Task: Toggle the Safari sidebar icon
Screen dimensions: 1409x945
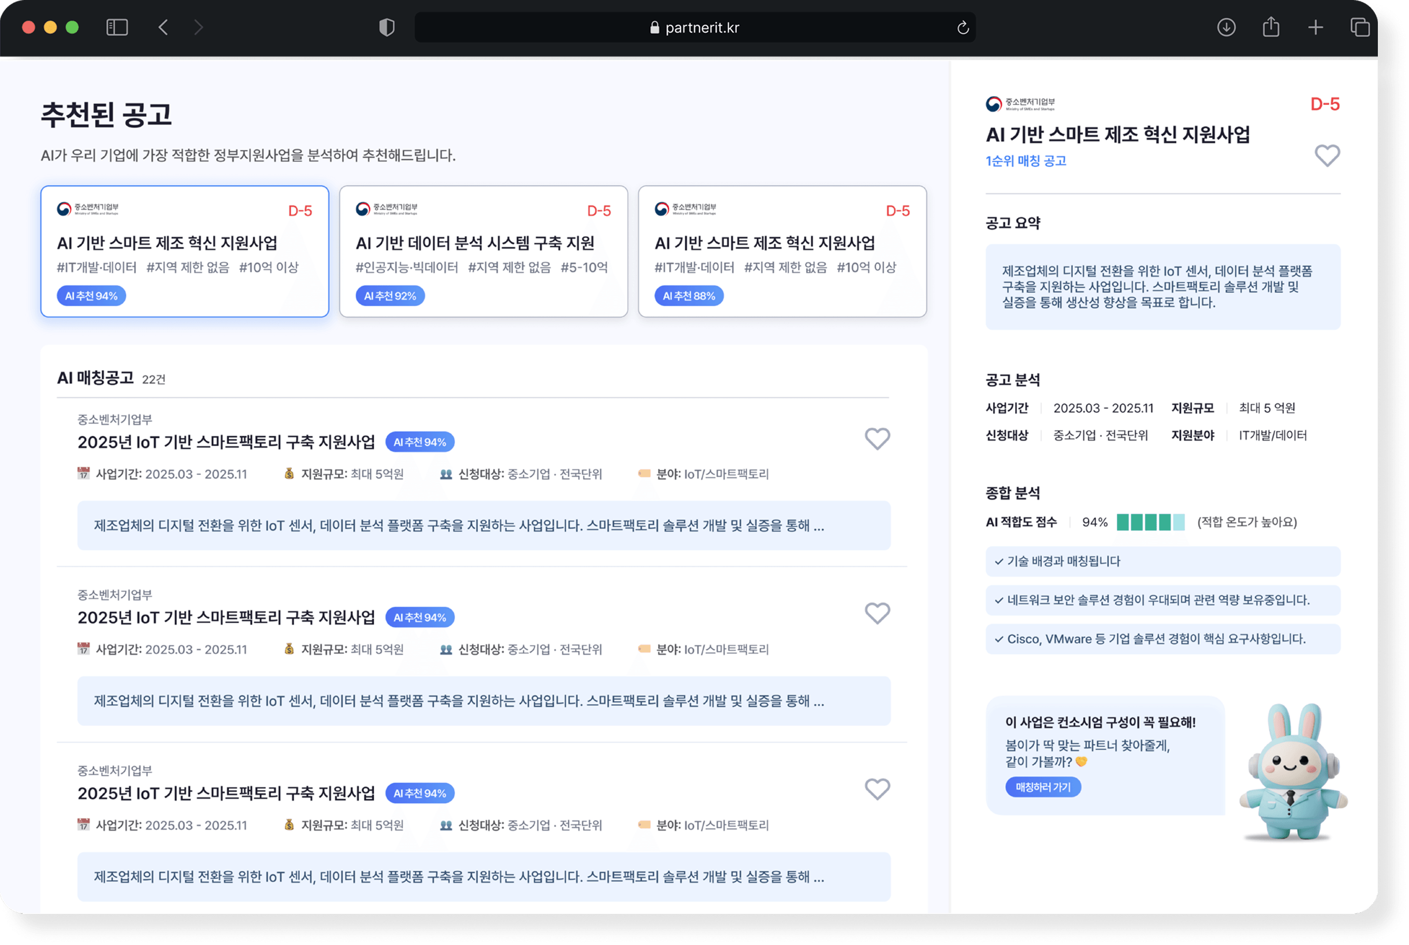Action: (x=117, y=28)
